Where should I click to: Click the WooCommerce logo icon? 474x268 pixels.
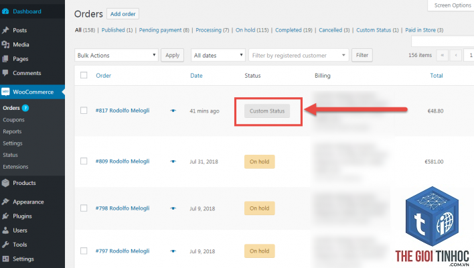point(5,92)
